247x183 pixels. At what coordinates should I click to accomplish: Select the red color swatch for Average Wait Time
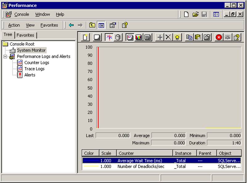[x=89, y=160]
